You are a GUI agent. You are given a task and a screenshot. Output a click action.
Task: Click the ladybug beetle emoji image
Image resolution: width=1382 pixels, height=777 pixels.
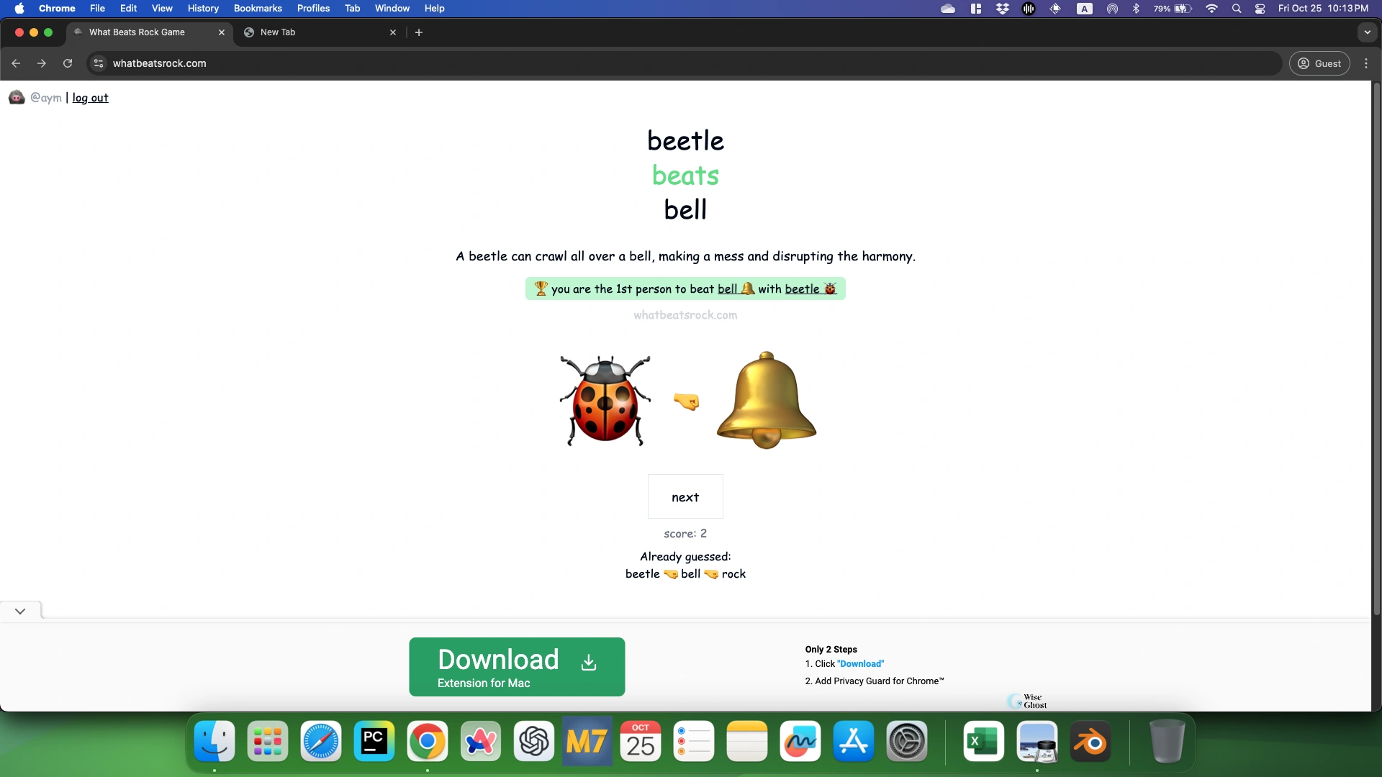point(605,401)
